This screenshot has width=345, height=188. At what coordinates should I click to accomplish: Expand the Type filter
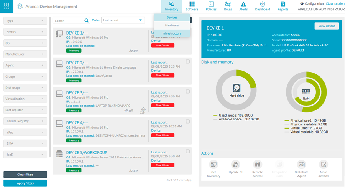pos(25,21)
